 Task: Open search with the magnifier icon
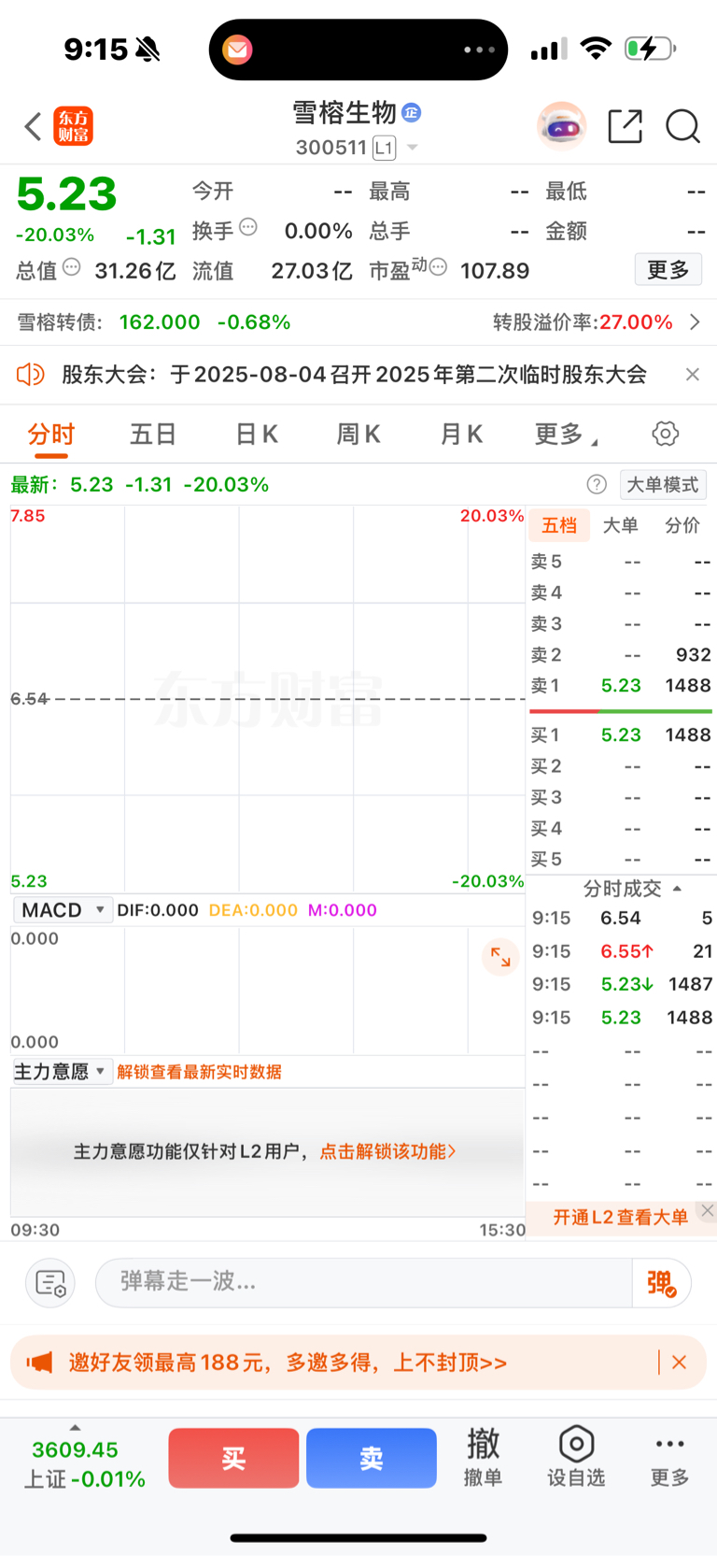682,126
